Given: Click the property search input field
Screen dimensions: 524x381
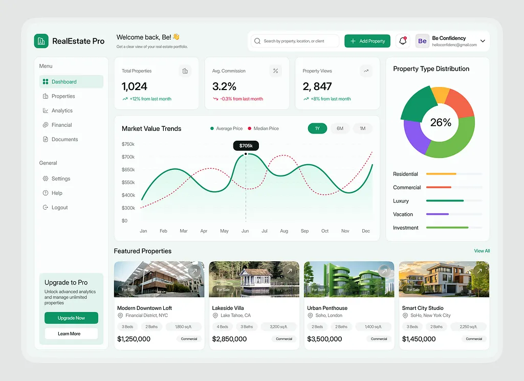Looking at the screenshot, I should click(x=295, y=41).
